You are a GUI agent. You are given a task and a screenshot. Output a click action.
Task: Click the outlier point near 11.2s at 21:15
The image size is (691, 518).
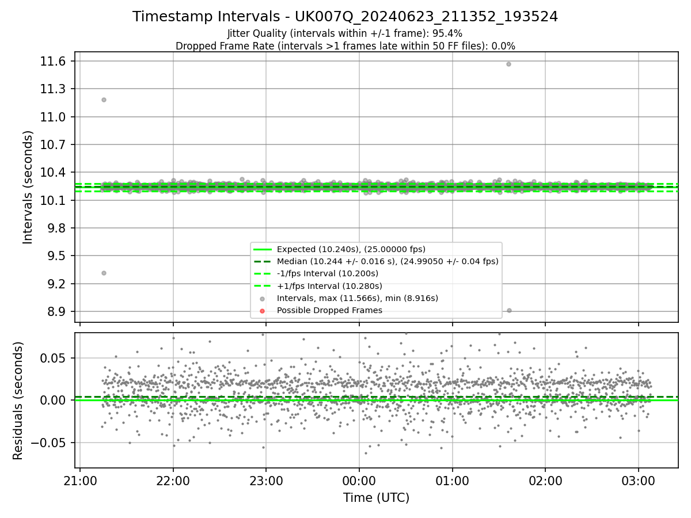click(104, 100)
